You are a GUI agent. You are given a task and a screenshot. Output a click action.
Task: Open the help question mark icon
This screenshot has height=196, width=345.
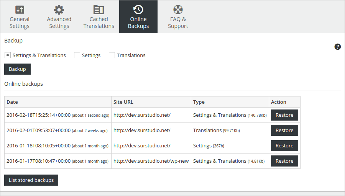pos(338,47)
